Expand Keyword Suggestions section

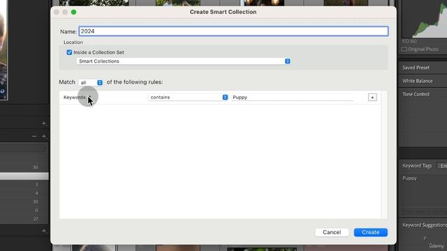coord(425,225)
